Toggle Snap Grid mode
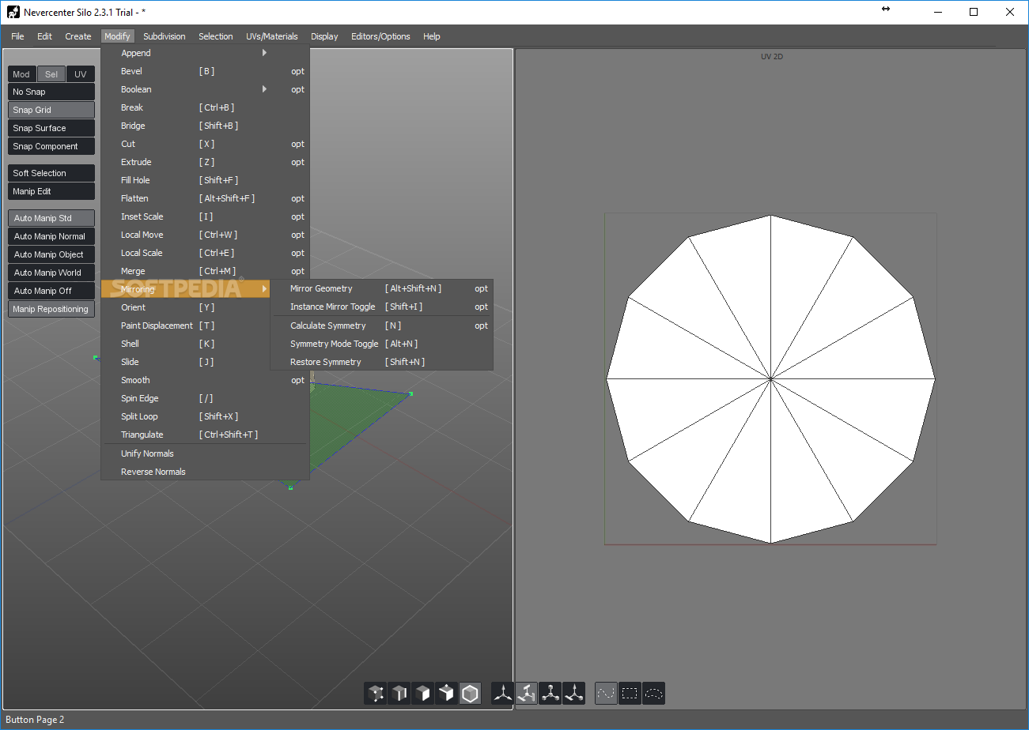 pyautogui.click(x=51, y=110)
